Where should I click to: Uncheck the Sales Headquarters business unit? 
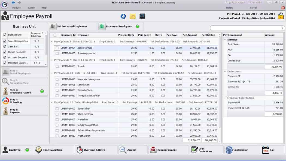4,41
